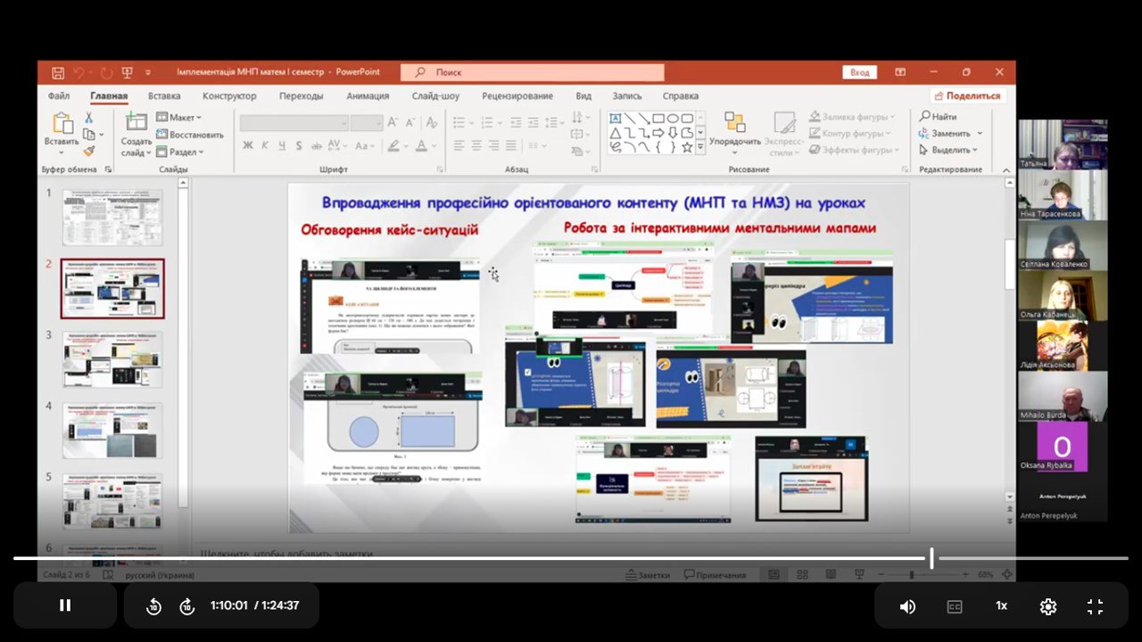Pause the video playback
The image size is (1142, 642).
[x=65, y=605]
